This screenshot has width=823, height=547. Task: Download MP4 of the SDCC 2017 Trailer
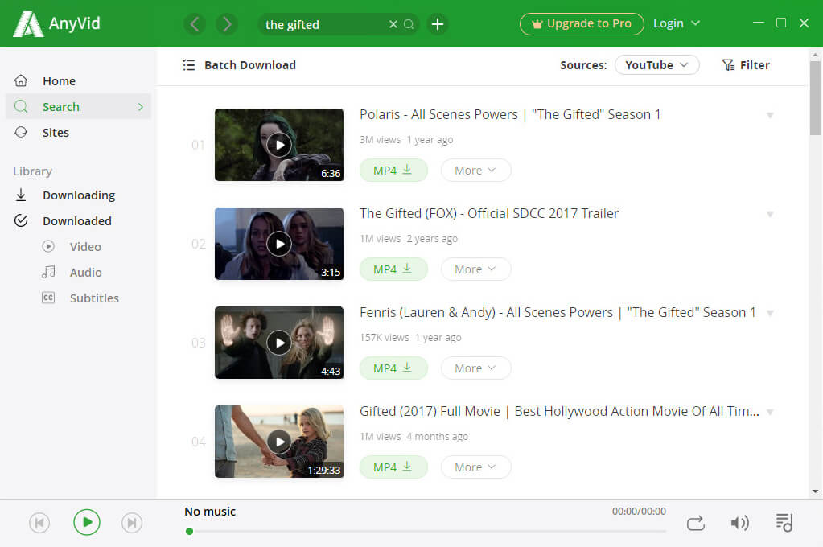click(393, 269)
